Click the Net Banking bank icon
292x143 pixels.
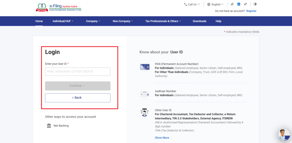tap(49, 126)
